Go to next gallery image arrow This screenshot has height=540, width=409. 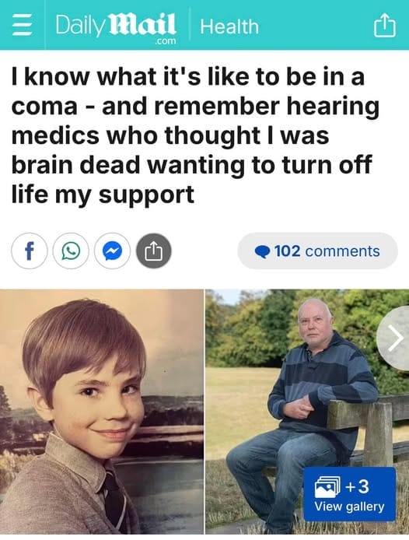(394, 338)
